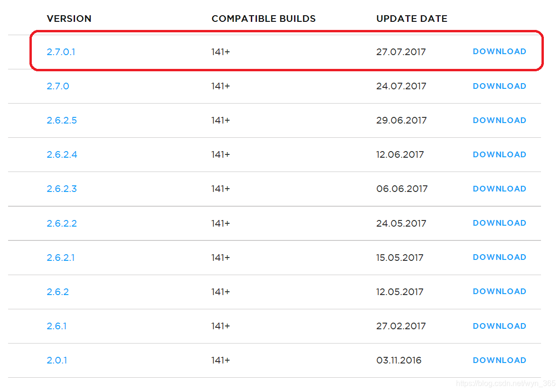Select the date 27.07.2017

coord(401,52)
